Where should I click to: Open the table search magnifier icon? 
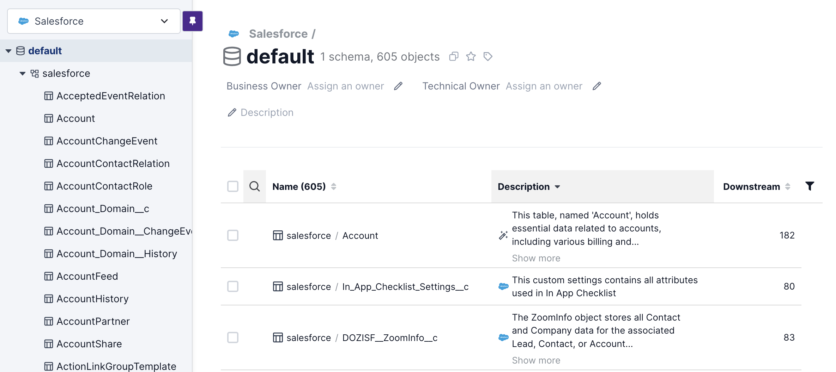point(254,186)
